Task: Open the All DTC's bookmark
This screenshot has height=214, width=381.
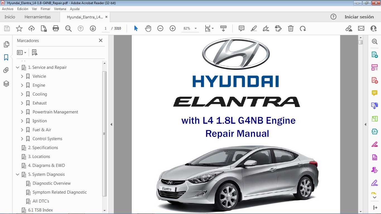Action: (41, 201)
